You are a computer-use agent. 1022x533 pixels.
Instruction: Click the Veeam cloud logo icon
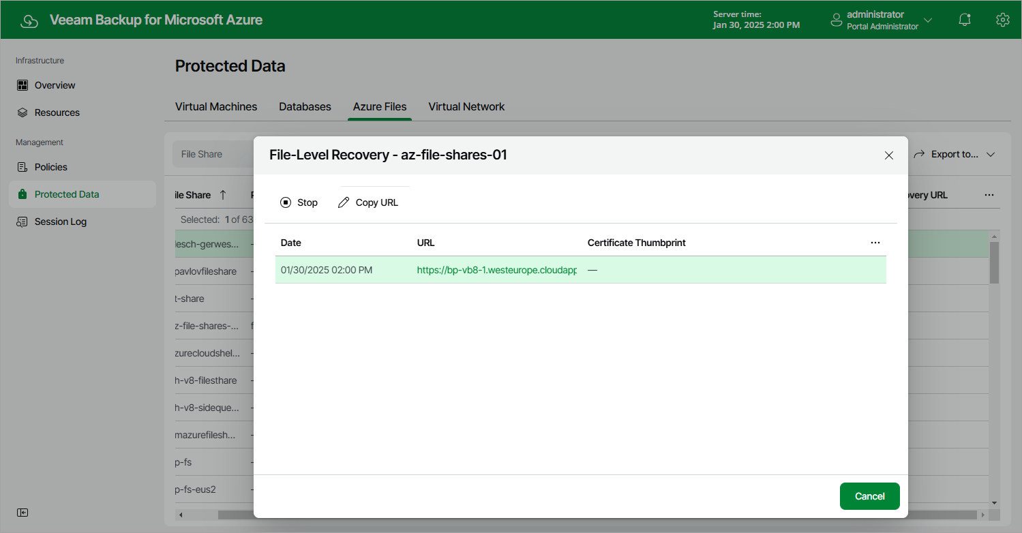point(29,20)
